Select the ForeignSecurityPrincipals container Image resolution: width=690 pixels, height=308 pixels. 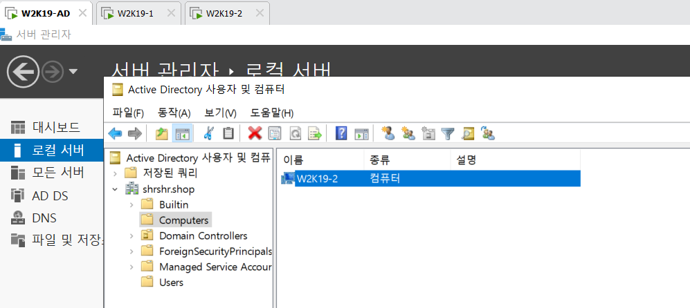[215, 251]
